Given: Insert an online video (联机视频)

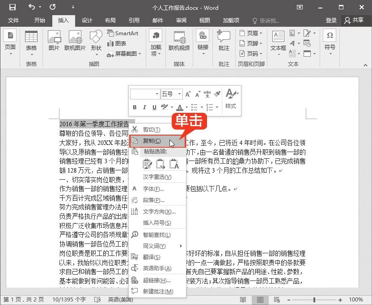Looking at the screenshot, I should pyautogui.click(x=179, y=40).
